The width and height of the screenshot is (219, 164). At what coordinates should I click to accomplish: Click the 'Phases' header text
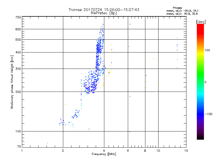[x=177, y=8]
